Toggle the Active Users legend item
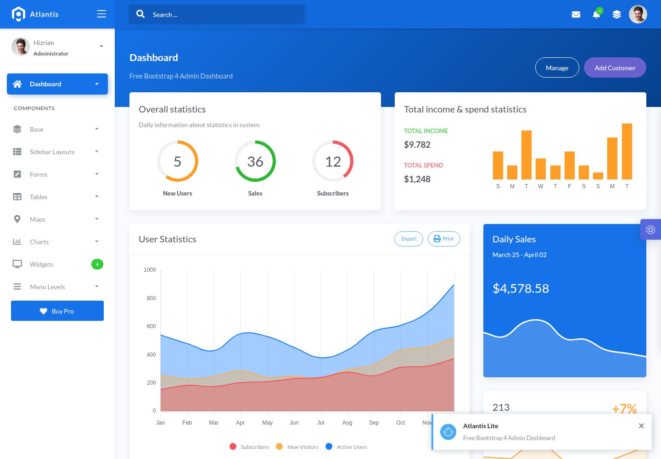 (x=346, y=447)
